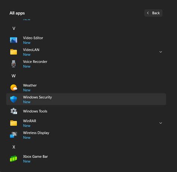Select the X letter section header

14,147
